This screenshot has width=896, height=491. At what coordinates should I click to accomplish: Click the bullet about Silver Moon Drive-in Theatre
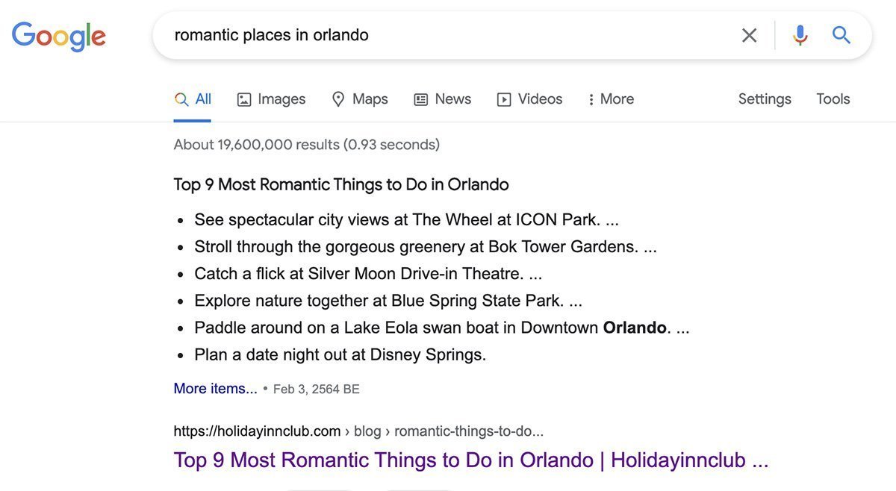point(368,274)
